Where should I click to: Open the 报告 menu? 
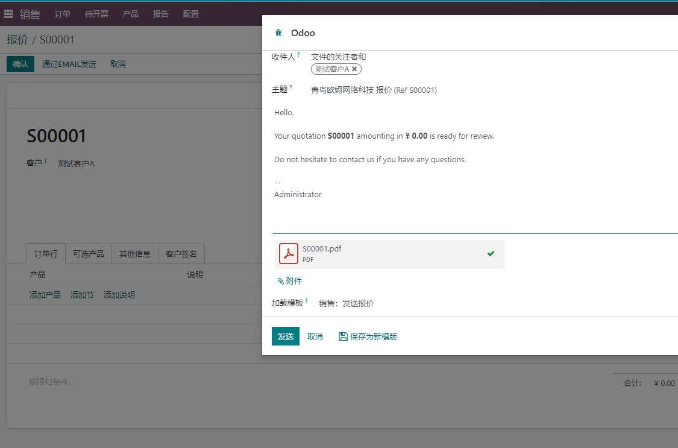click(x=160, y=14)
